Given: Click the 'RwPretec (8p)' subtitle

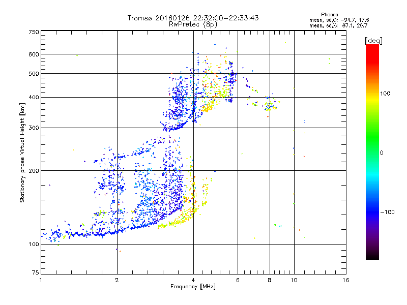Looking at the screenshot, I should click(x=193, y=24).
